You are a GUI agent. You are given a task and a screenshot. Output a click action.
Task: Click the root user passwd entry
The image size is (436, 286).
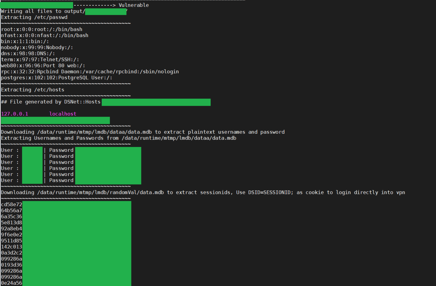[x=41, y=29]
